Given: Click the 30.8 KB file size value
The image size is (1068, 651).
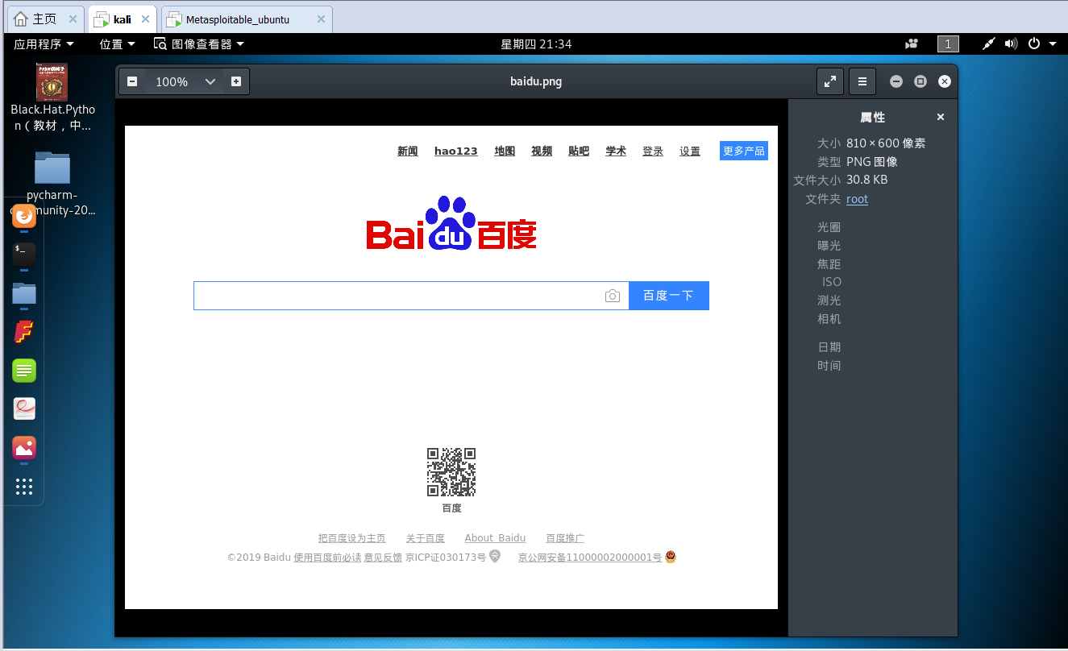Looking at the screenshot, I should (x=866, y=180).
